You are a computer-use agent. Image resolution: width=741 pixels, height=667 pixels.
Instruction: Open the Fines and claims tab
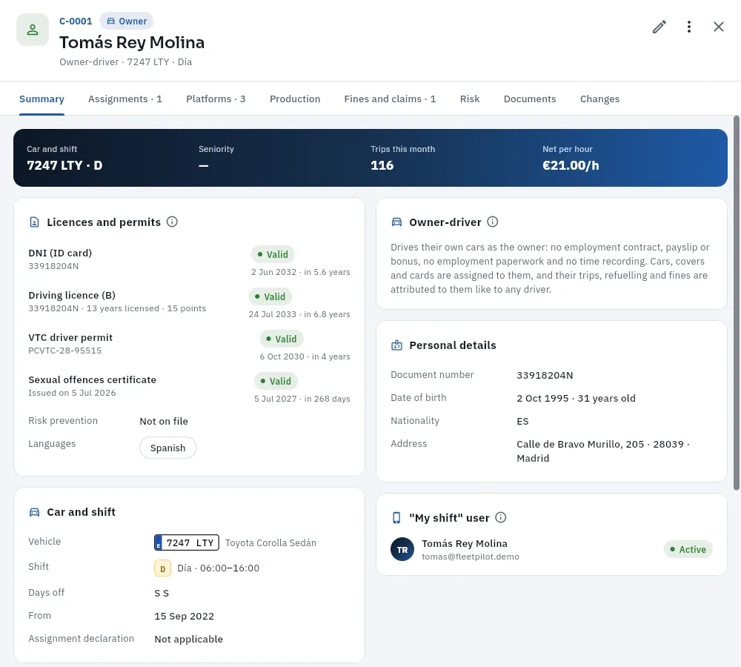point(390,99)
